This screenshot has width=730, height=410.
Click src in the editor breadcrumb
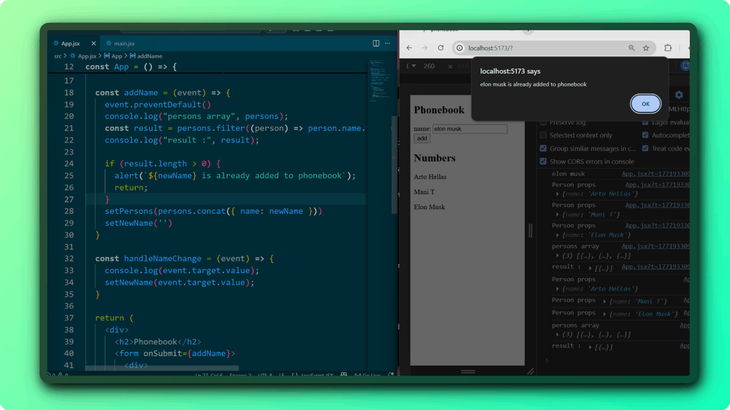click(x=58, y=56)
